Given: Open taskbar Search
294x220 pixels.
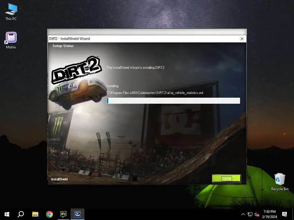Looking at the screenshot, I should [x=21, y=214].
